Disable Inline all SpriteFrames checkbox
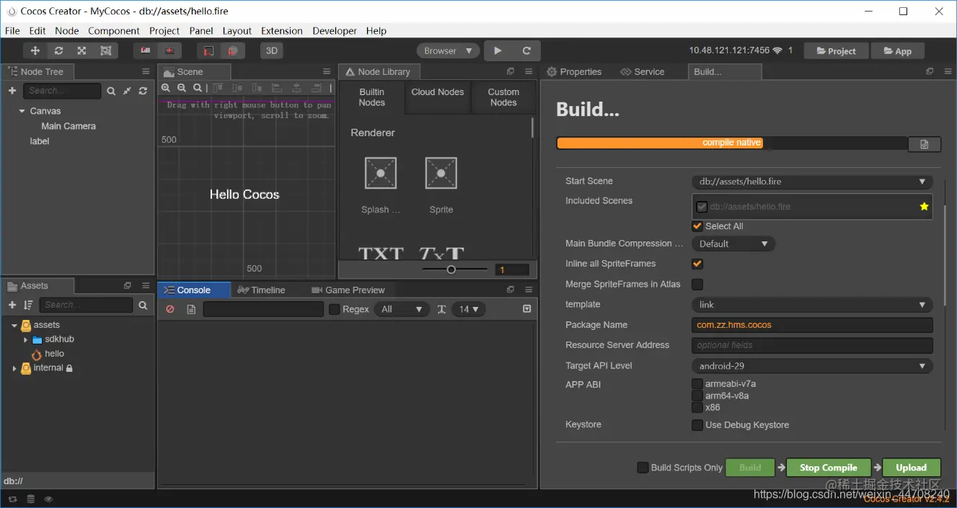This screenshot has height=508, width=957. point(697,264)
